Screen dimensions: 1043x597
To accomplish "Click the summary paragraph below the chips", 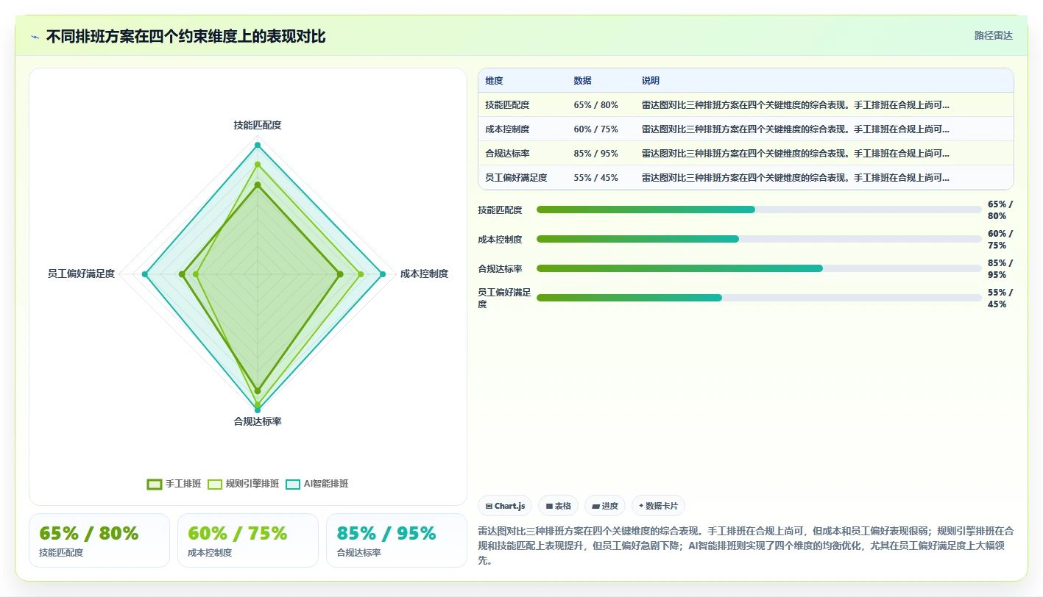I will 746,546.
